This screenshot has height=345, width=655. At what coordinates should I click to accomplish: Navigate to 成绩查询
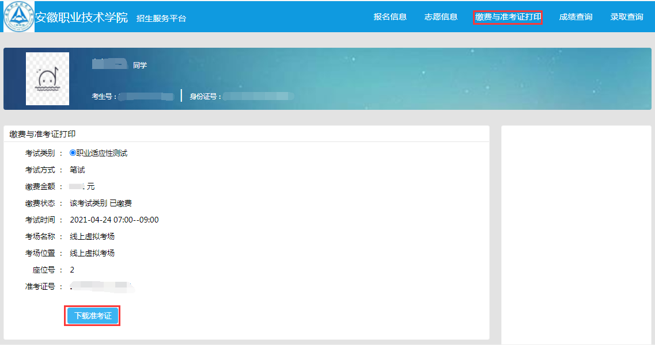click(x=576, y=17)
